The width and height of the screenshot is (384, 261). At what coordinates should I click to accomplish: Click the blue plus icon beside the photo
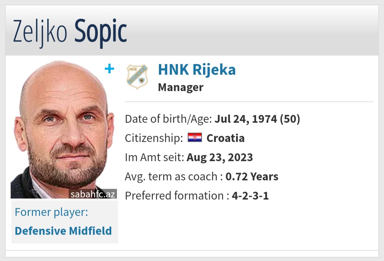coord(109,69)
